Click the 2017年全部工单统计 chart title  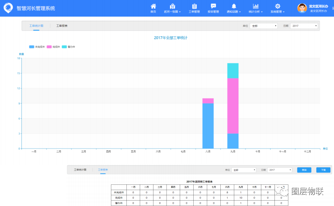click(x=170, y=38)
